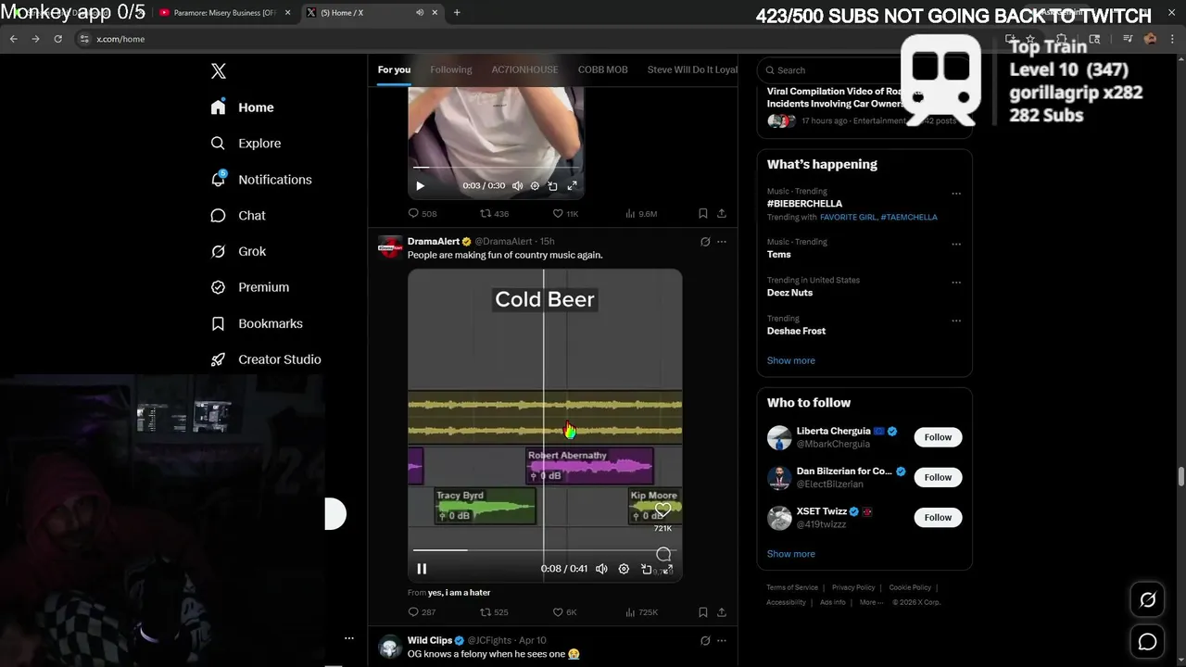Screen dimensions: 1186x667
Task: Open more options on the Wild Clips post
Action: coord(722,641)
